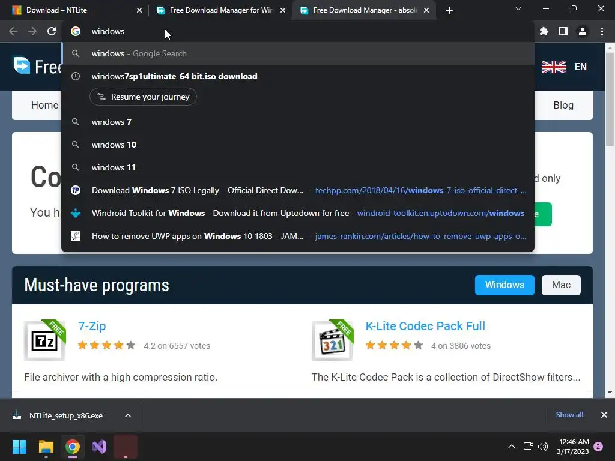Close Free Download Manager for Win tab
The height and width of the screenshot is (461, 615).
283,10
